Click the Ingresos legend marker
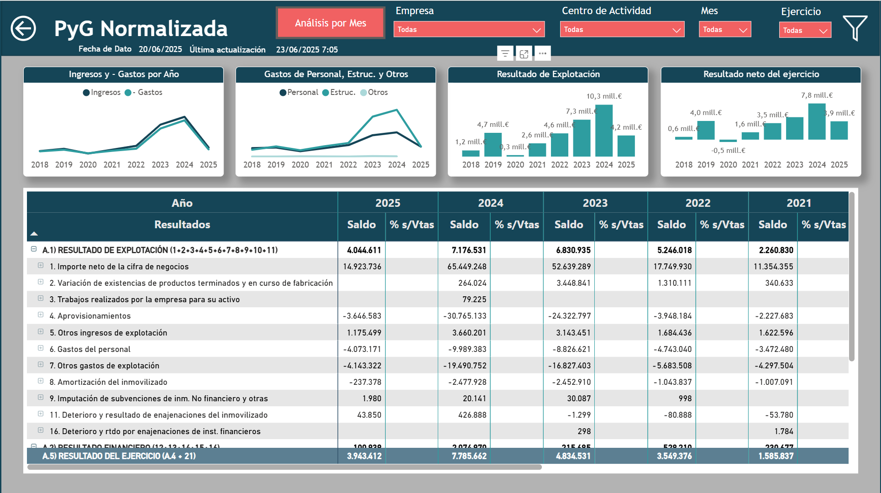 click(x=86, y=93)
